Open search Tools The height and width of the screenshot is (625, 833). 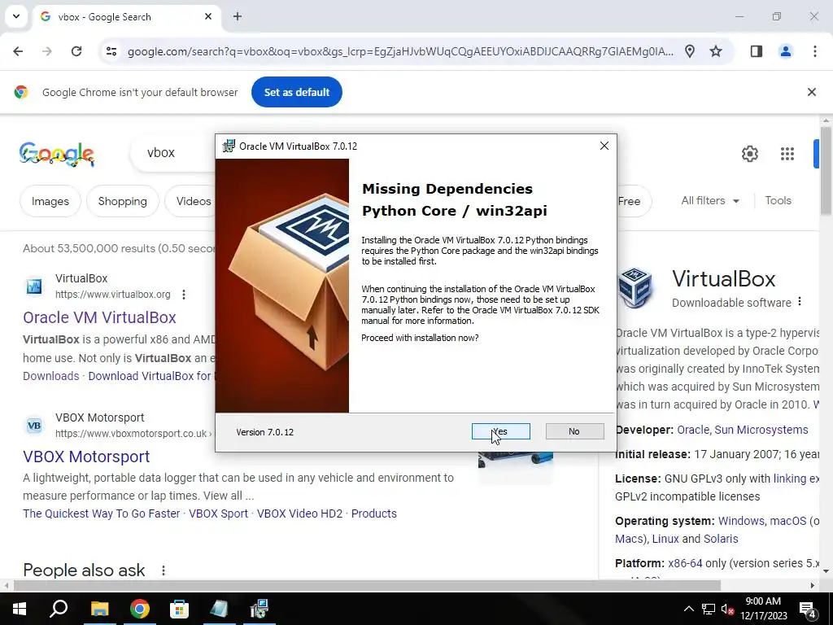coord(778,200)
